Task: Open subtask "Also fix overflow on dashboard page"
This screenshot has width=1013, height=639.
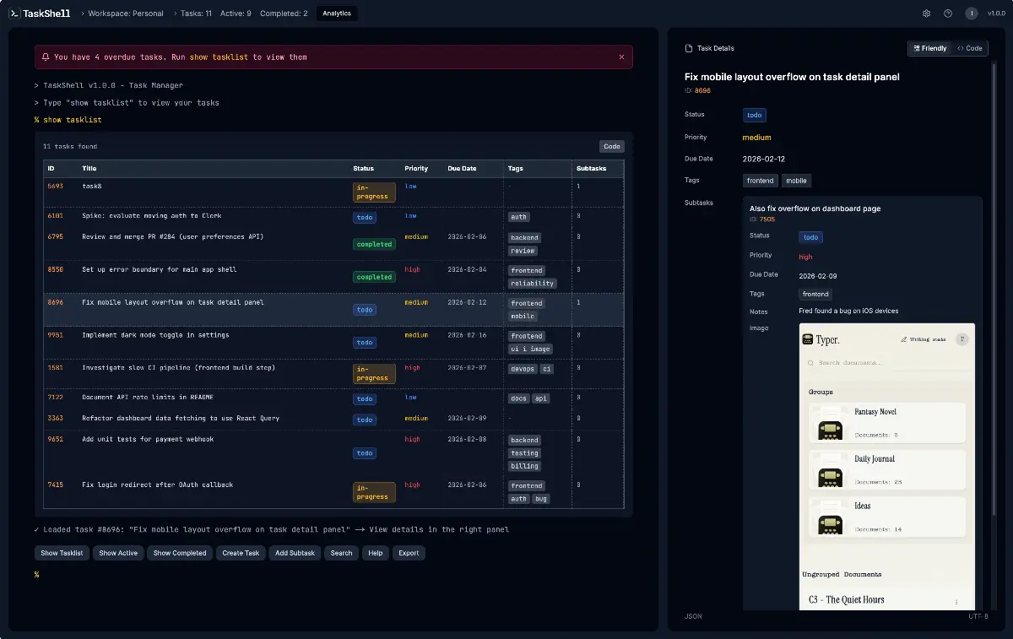Action: [815, 208]
